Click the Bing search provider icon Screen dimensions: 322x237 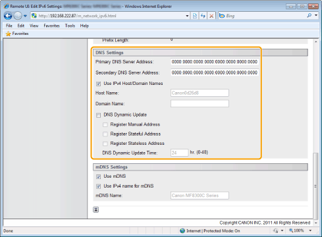pyautogui.click(x=222, y=16)
